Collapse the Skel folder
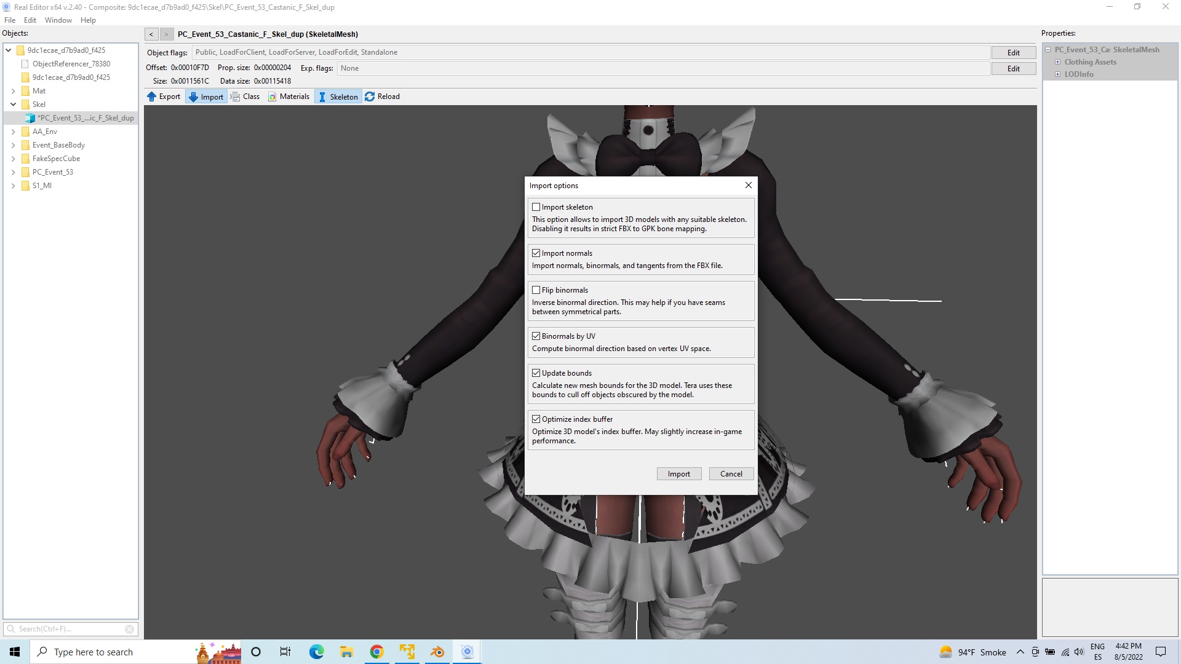This screenshot has height=664, width=1181. click(x=13, y=105)
